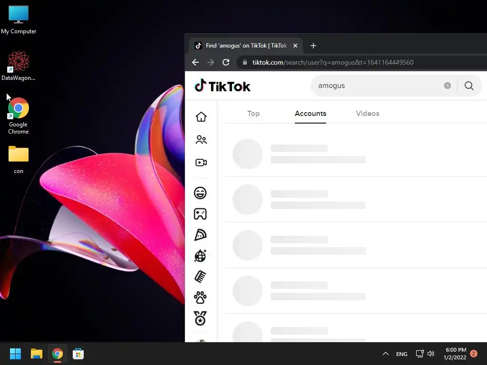The image size is (487, 365).
Task: Click the TikTok logo
Action: 223,86
